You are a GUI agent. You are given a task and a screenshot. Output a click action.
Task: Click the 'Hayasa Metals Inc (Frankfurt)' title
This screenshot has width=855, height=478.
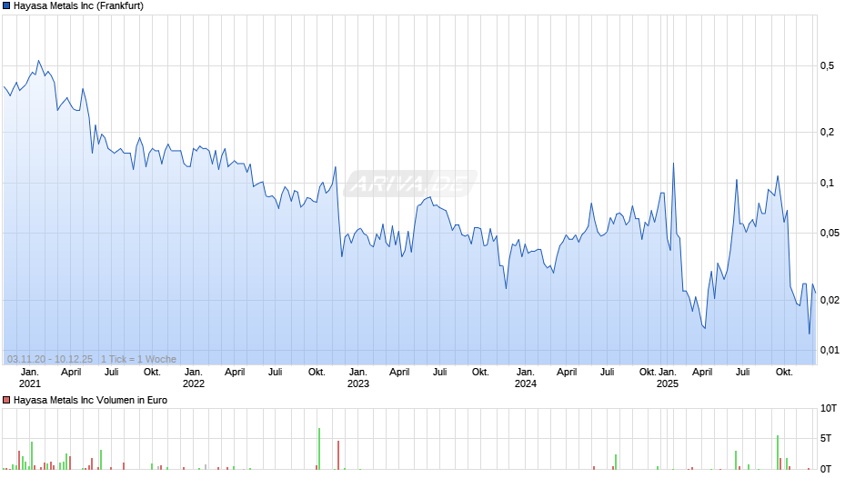pyautogui.click(x=78, y=6)
